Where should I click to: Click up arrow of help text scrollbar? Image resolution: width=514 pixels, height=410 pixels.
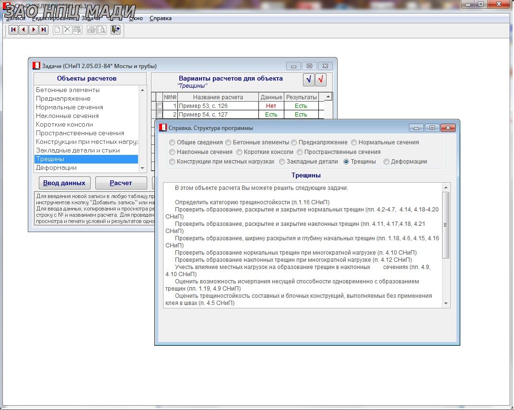[445, 187]
